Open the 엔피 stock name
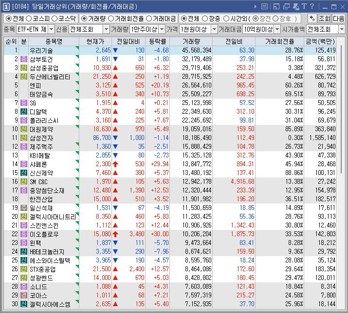Viewport: 348px width, 313px height. tap(36, 86)
